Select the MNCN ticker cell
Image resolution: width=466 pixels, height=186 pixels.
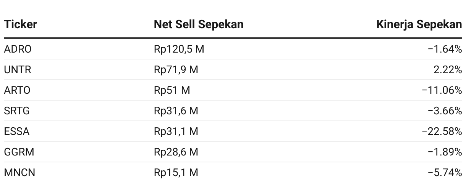point(19,173)
